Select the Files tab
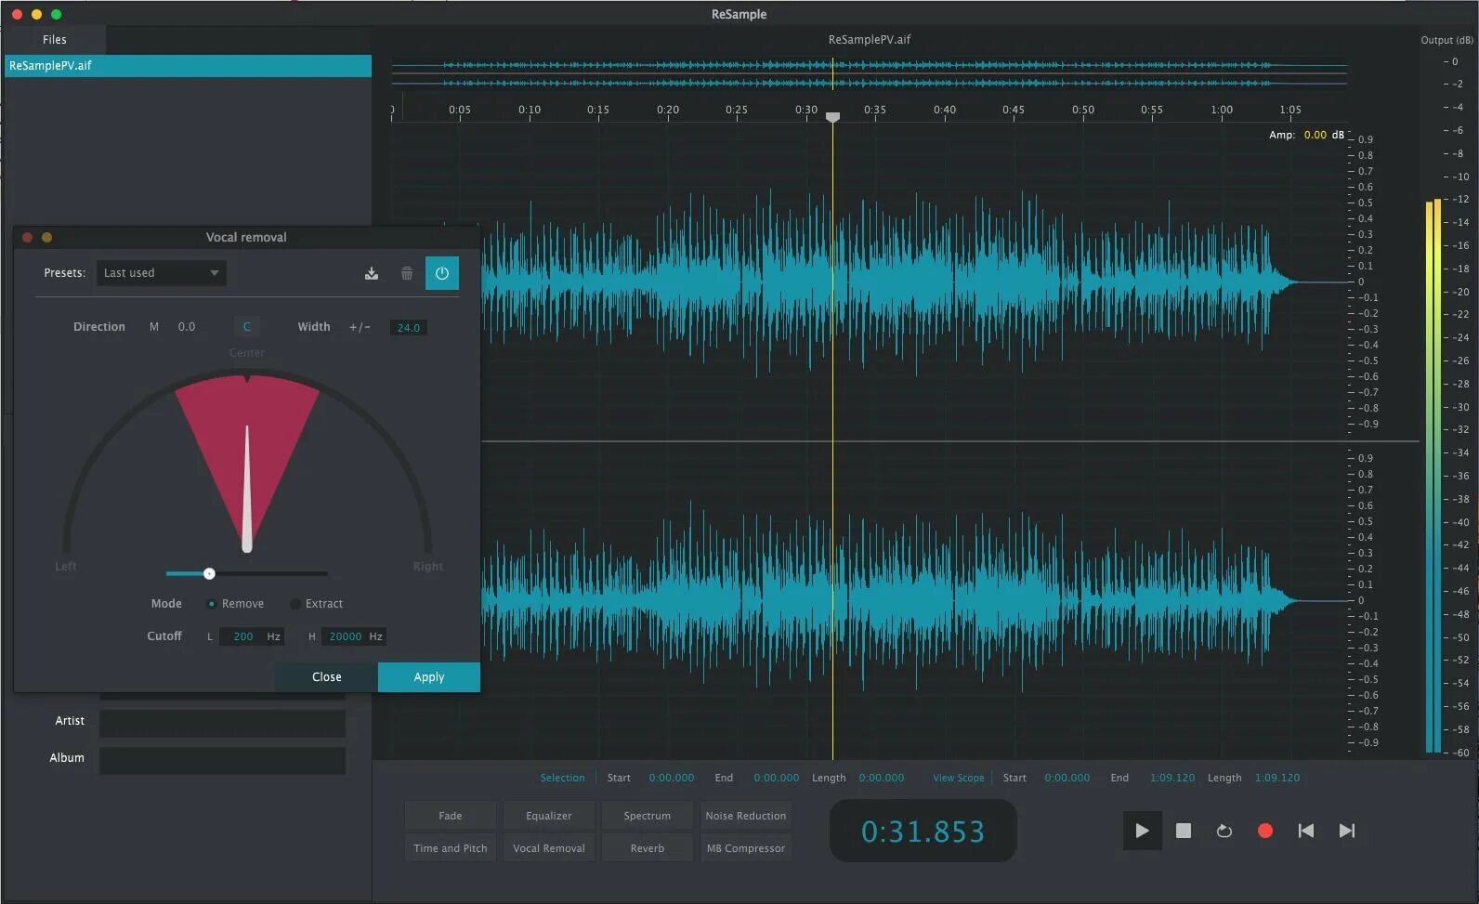 (x=55, y=40)
